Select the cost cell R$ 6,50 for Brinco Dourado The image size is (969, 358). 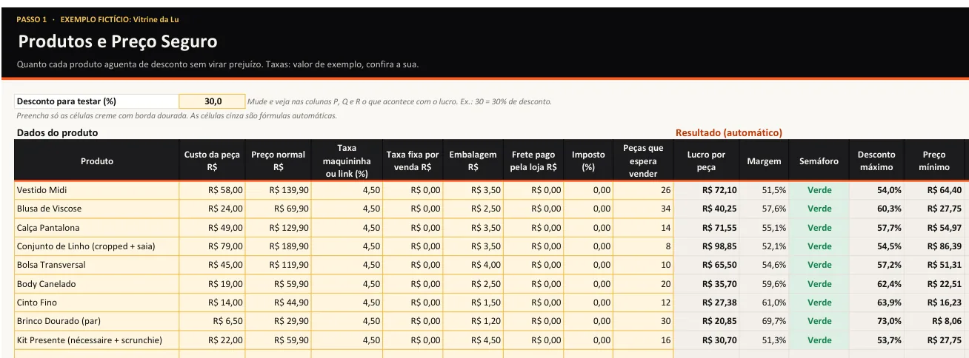coord(213,321)
